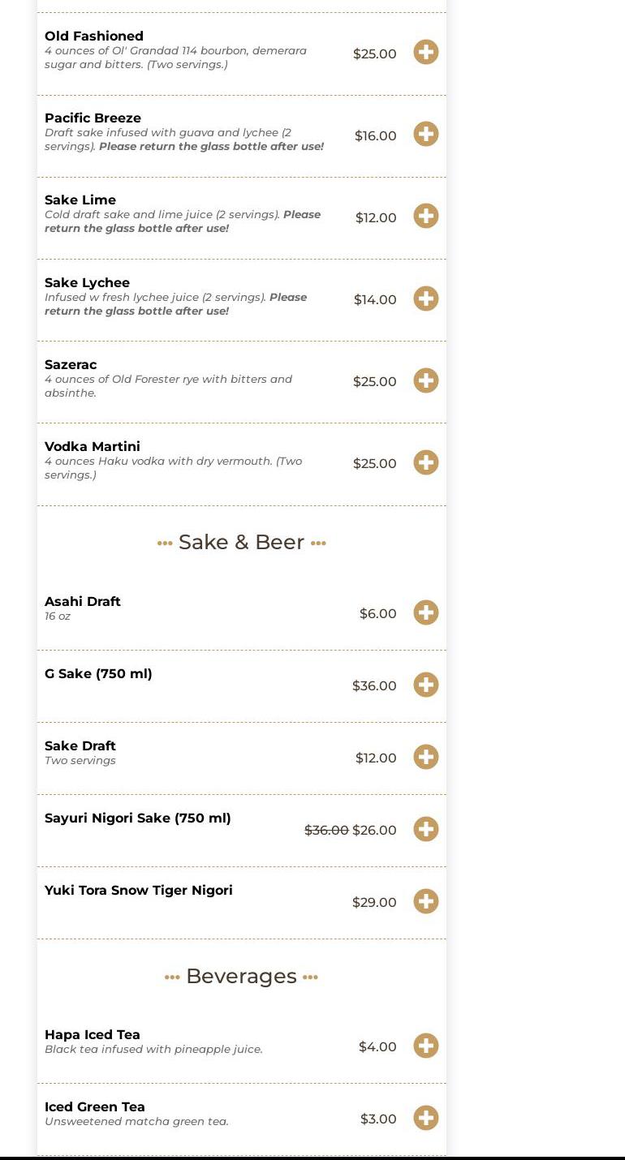Add Vodka Martini to the order
The height and width of the screenshot is (1160, 625).
[425, 462]
